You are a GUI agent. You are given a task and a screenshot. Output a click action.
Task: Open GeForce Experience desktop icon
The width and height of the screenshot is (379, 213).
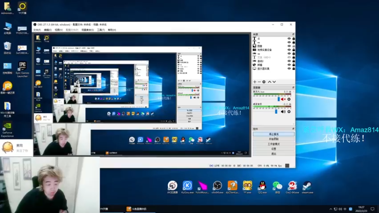[x=7, y=130]
